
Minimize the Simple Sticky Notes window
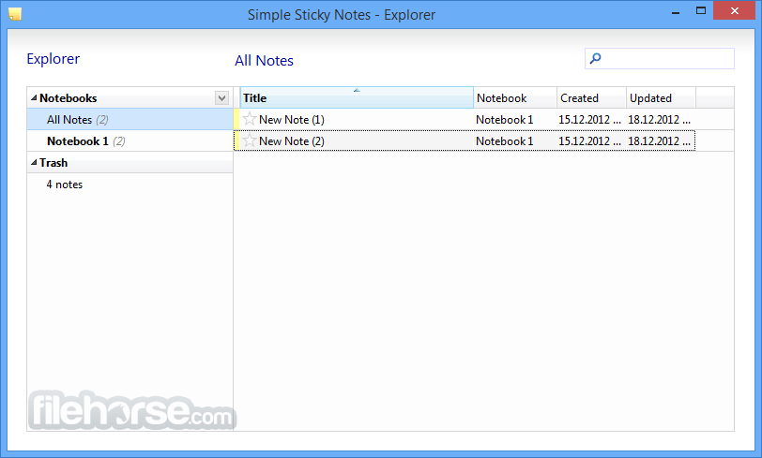[x=675, y=11]
